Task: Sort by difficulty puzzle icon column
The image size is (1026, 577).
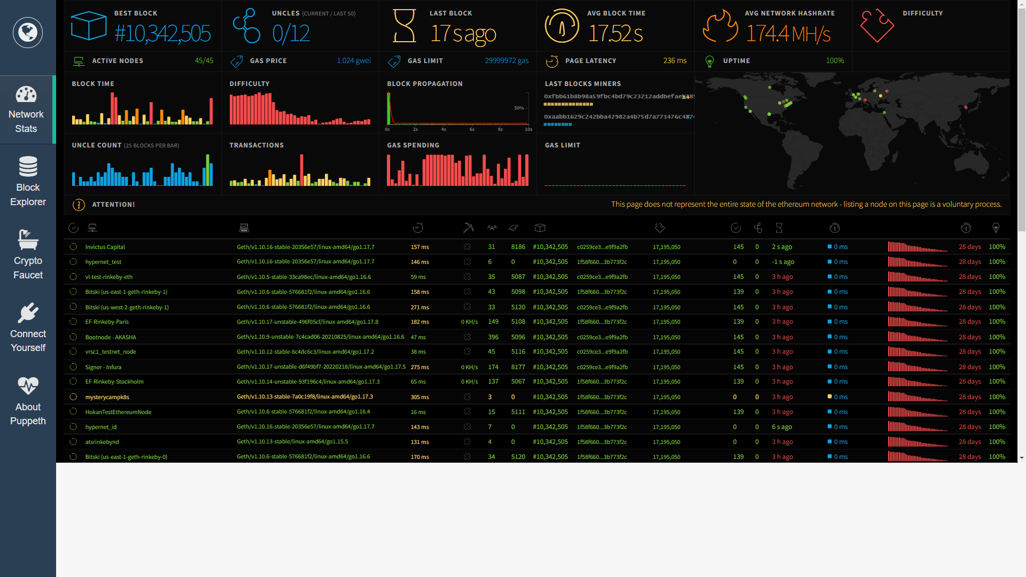Action: click(660, 228)
